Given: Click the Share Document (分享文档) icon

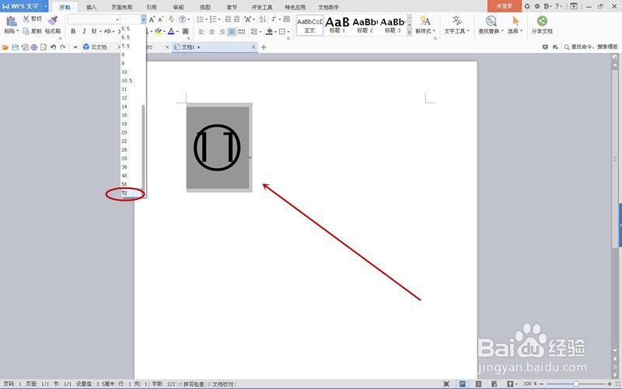Looking at the screenshot, I should click(542, 21).
